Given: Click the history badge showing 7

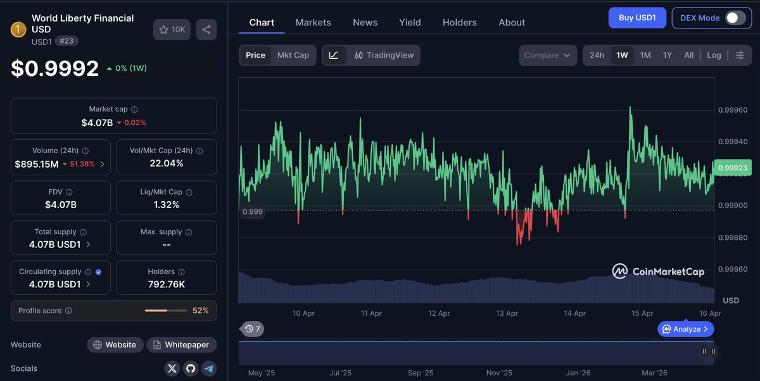Looking at the screenshot, I should point(253,329).
